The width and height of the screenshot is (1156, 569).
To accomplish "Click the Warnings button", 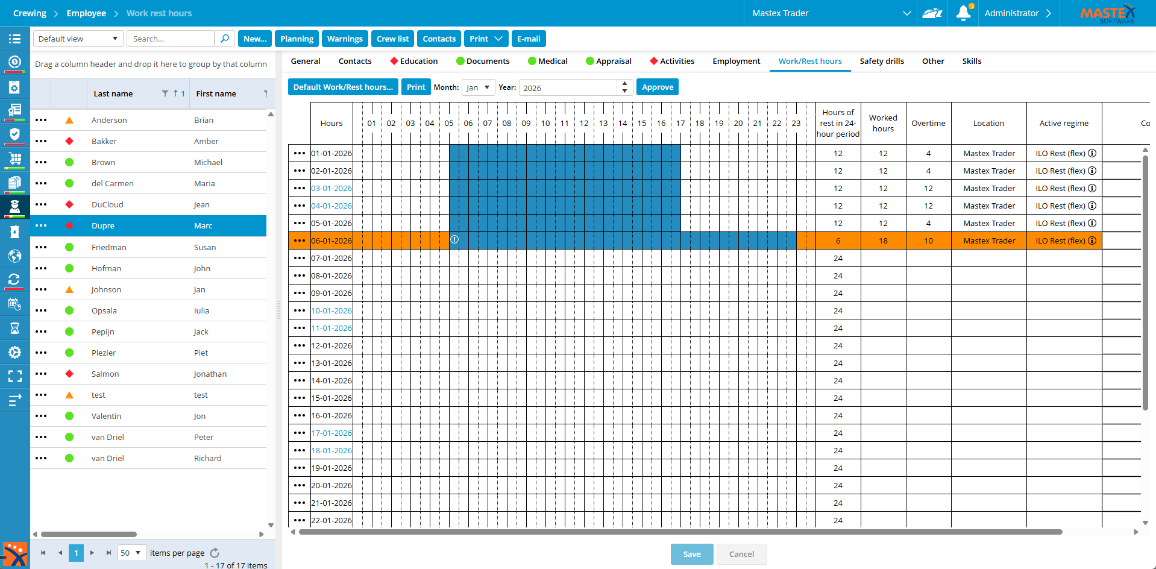I will pyautogui.click(x=345, y=39).
